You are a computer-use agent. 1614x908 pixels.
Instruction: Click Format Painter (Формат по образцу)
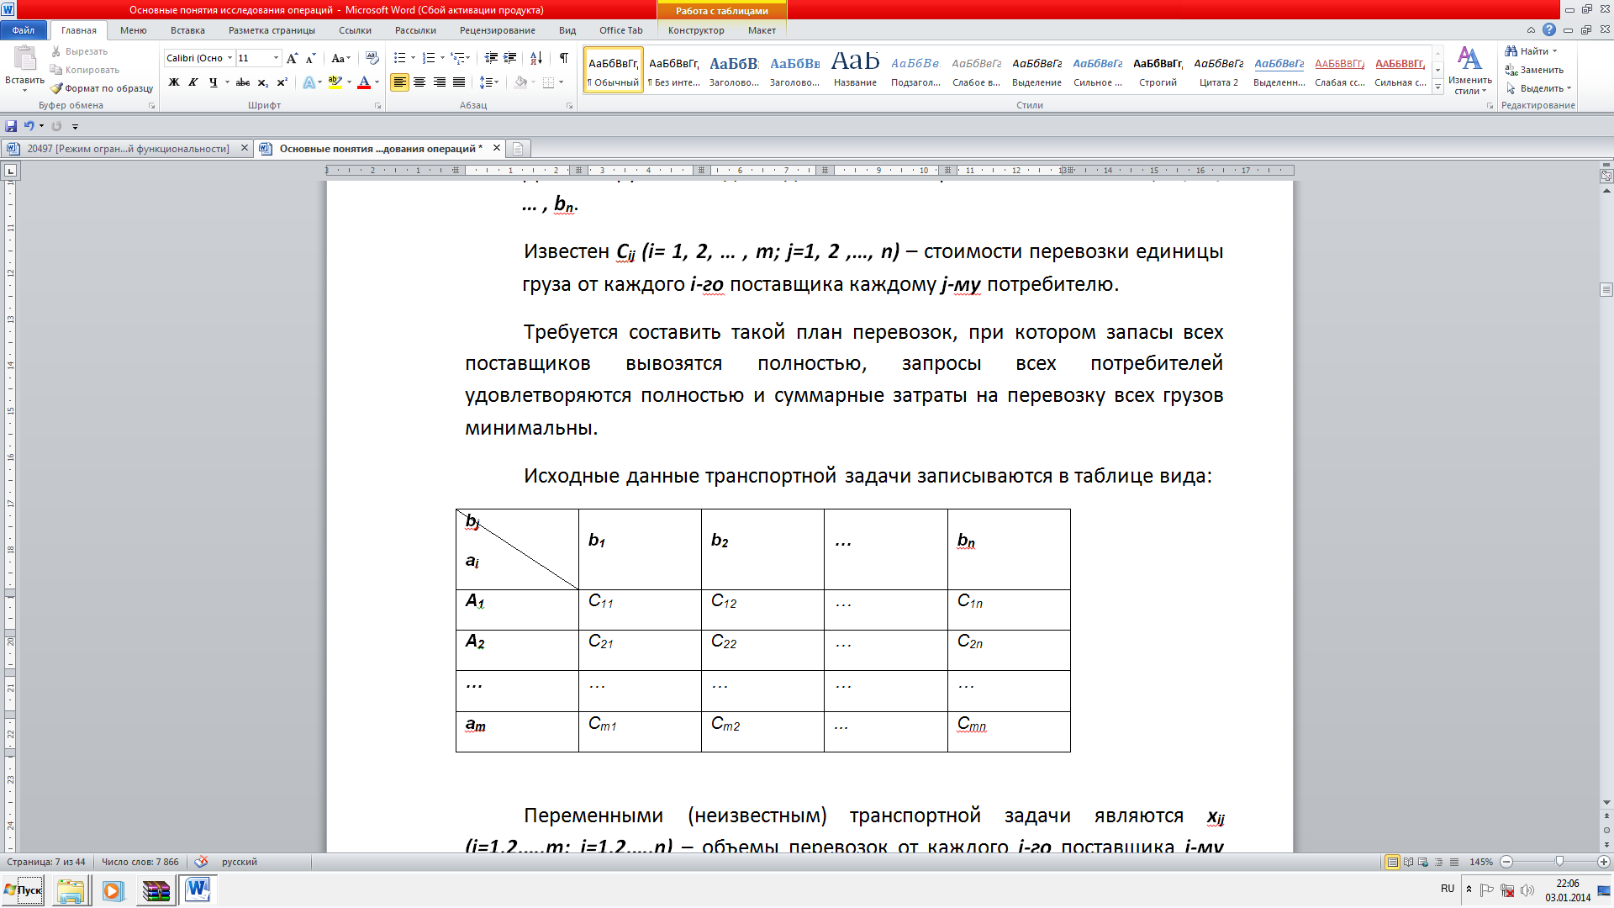click(x=102, y=88)
